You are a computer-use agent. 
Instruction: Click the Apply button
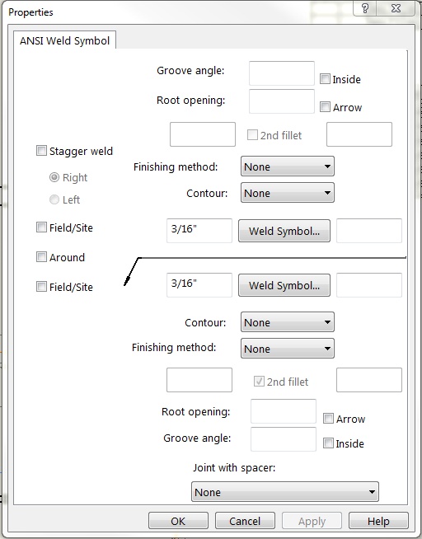point(312,521)
